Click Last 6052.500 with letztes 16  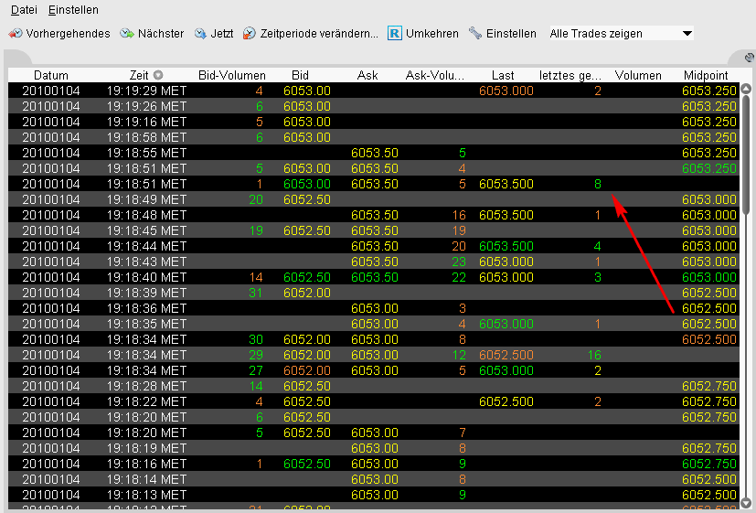click(506, 355)
